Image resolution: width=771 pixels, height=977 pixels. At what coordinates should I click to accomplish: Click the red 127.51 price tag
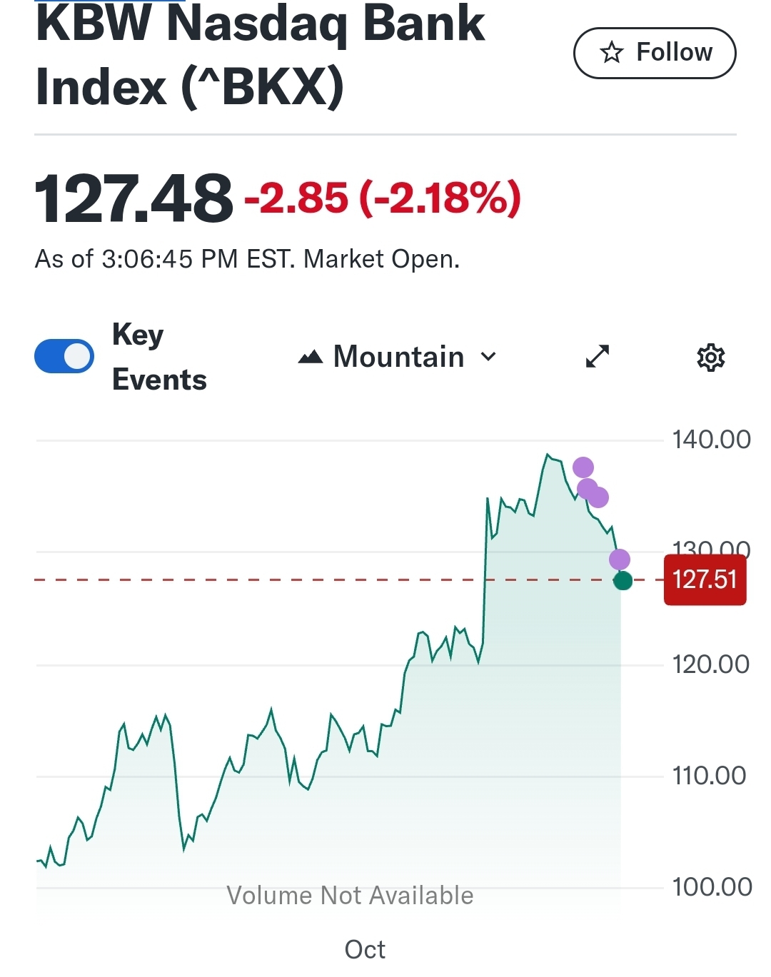pos(705,580)
